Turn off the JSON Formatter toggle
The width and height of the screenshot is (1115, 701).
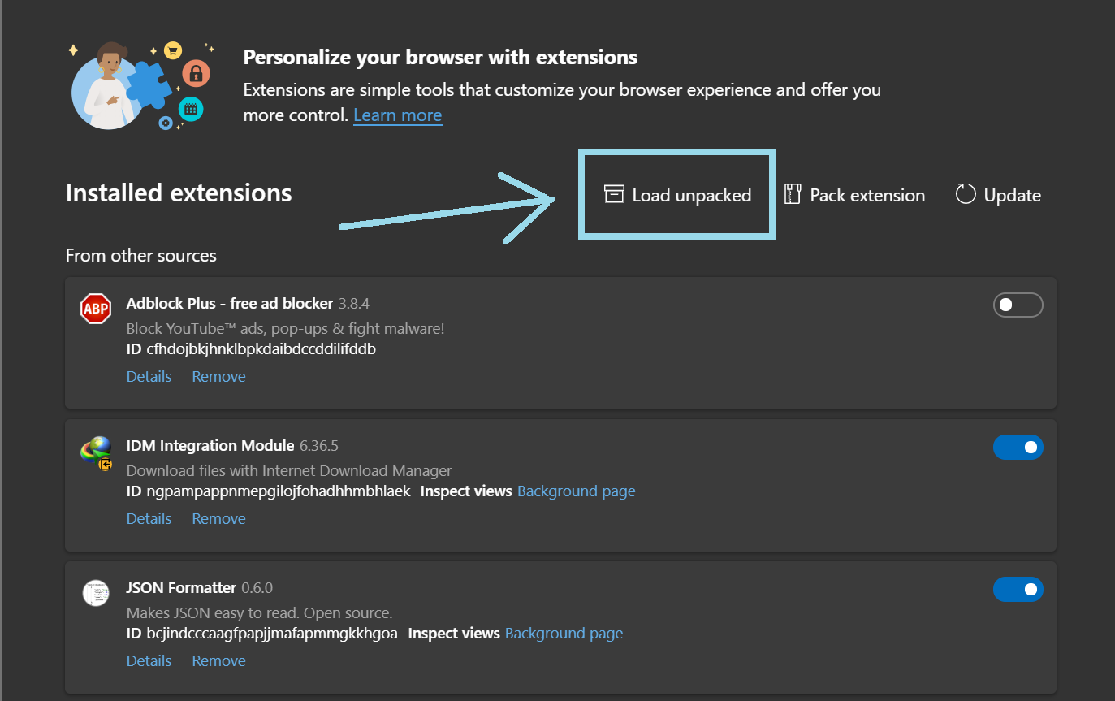(1018, 589)
